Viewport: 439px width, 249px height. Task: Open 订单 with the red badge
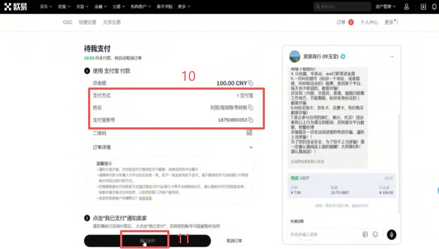pos(345,22)
